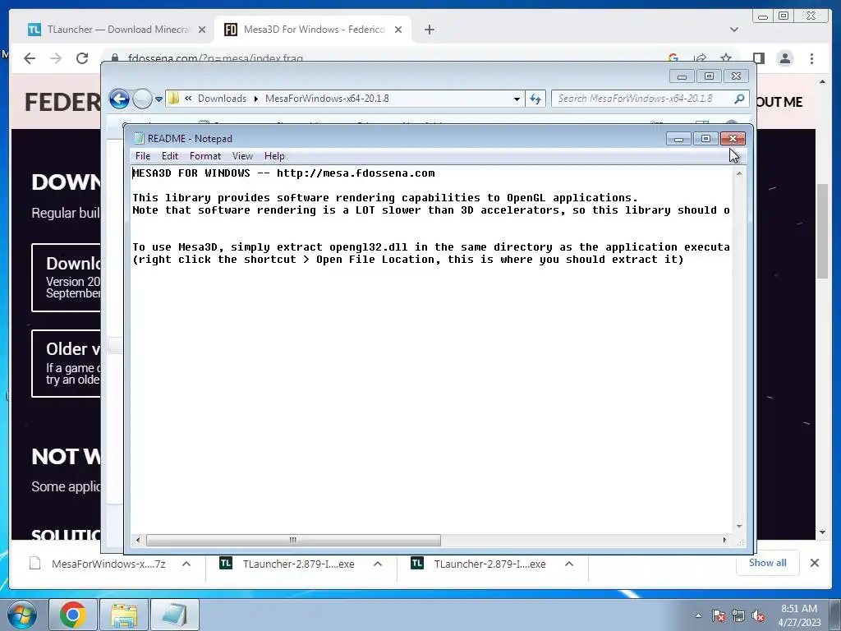
Task: Maximize the README Notepad window
Action: coord(705,139)
